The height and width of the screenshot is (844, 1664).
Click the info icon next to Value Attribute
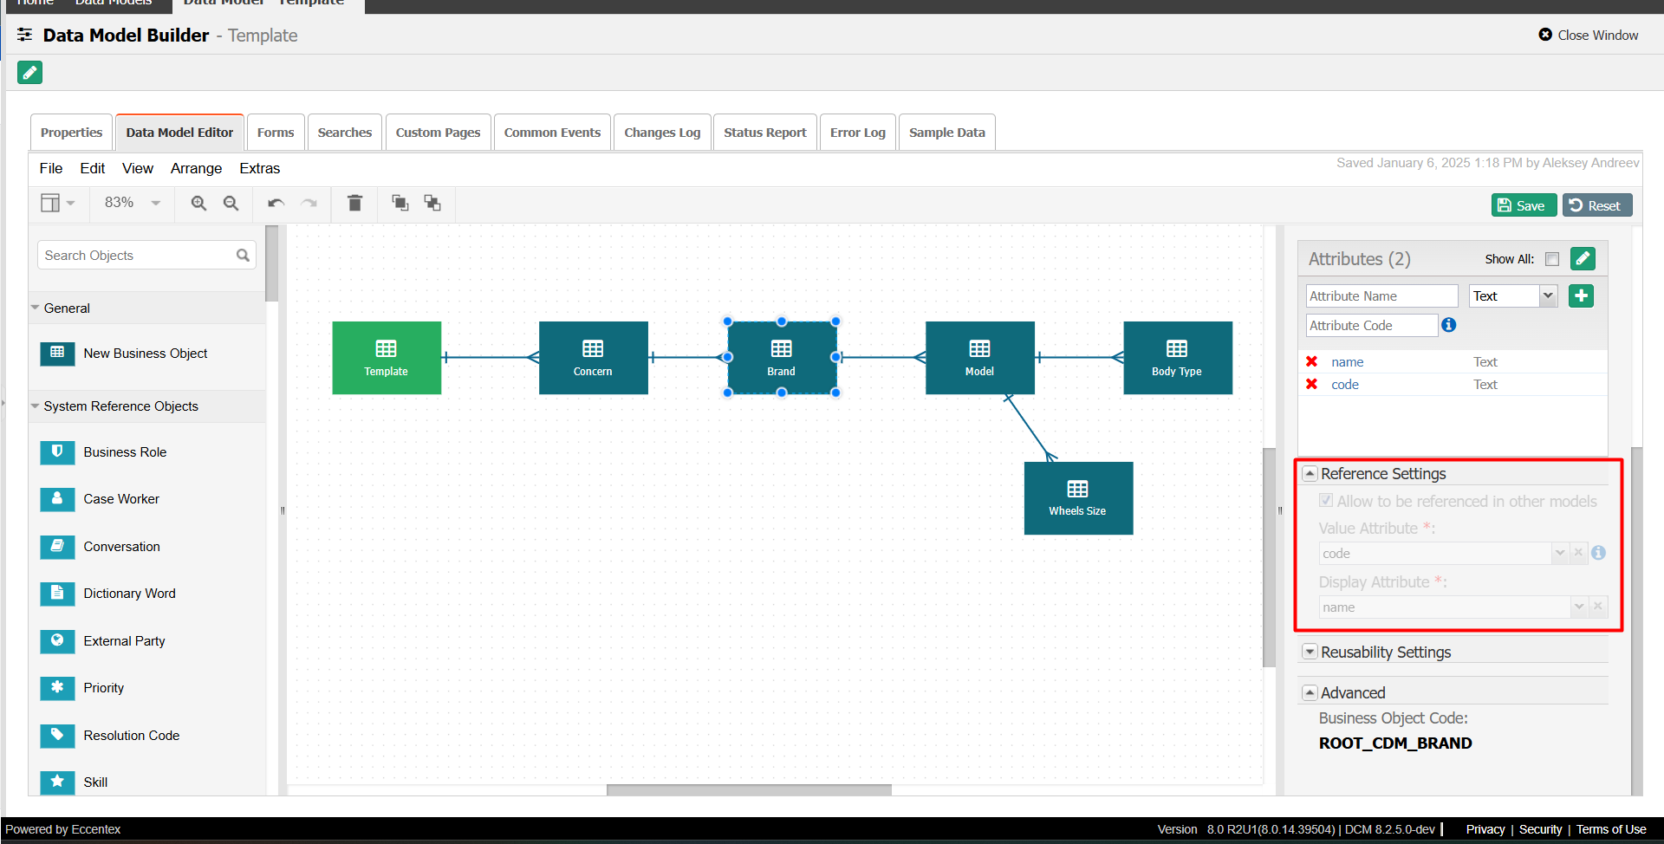(1598, 553)
